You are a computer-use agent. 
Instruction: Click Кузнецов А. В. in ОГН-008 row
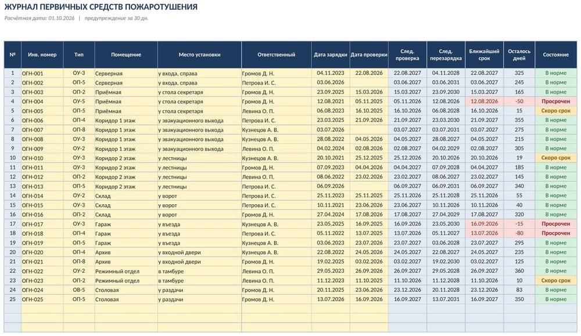click(x=277, y=139)
